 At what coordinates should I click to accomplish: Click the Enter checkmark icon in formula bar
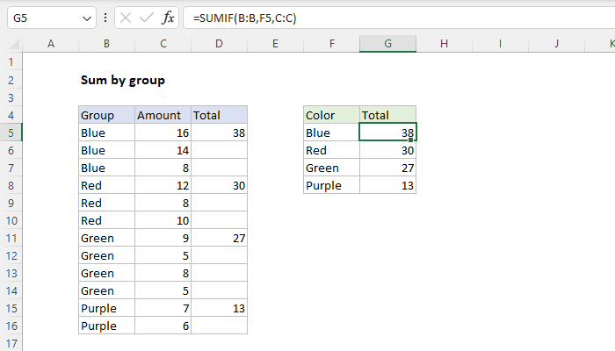[147, 18]
